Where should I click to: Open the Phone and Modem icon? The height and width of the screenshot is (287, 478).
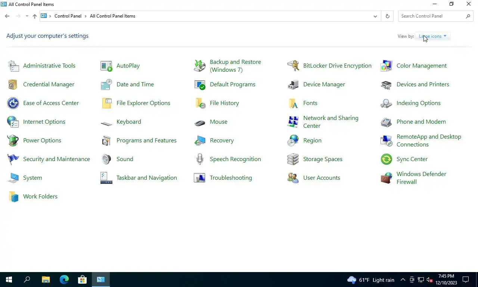click(387, 122)
